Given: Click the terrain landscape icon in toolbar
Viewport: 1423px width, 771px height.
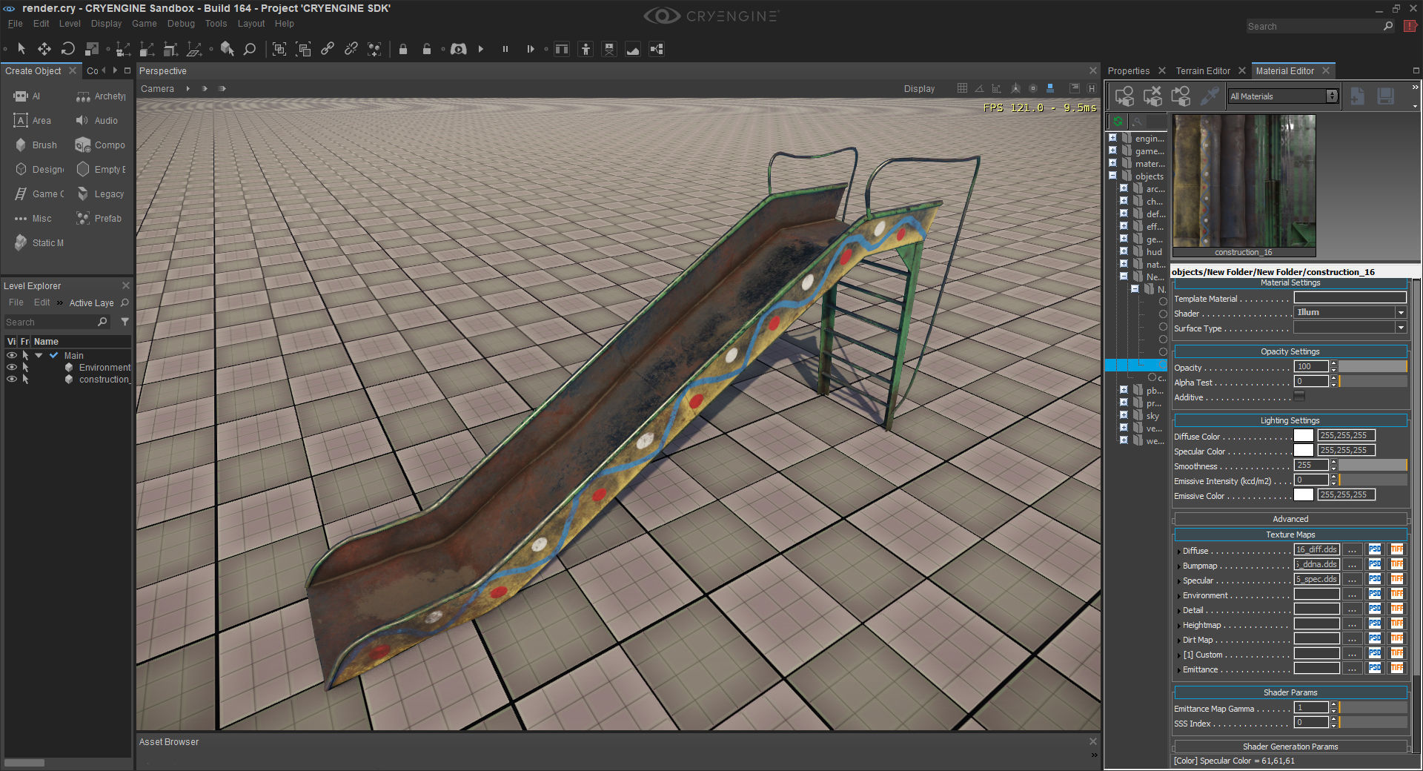Looking at the screenshot, I should (633, 49).
